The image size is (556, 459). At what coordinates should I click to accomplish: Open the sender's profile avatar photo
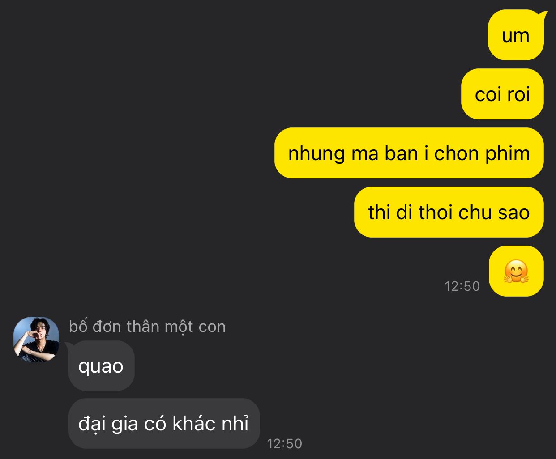[36, 339]
